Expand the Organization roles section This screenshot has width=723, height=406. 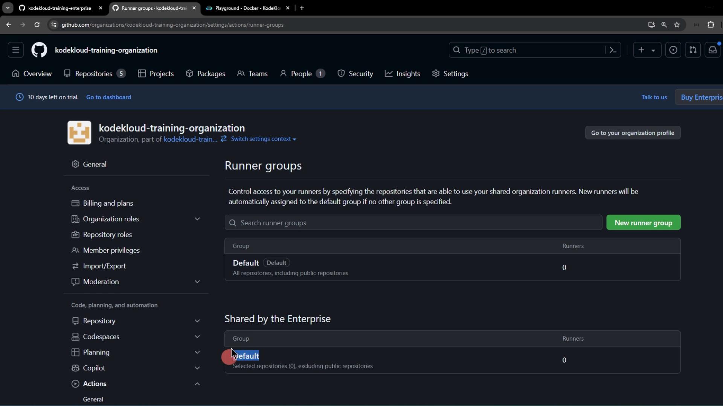click(197, 219)
